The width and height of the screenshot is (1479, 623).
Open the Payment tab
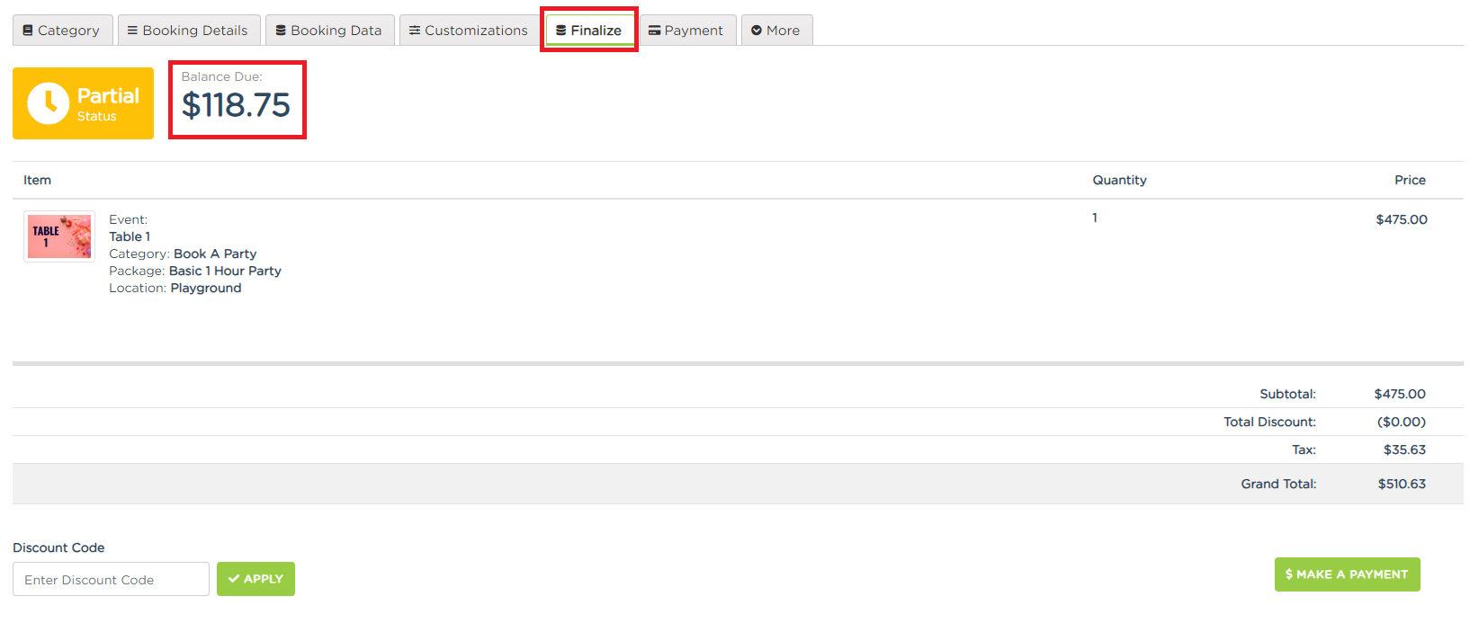[687, 31]
